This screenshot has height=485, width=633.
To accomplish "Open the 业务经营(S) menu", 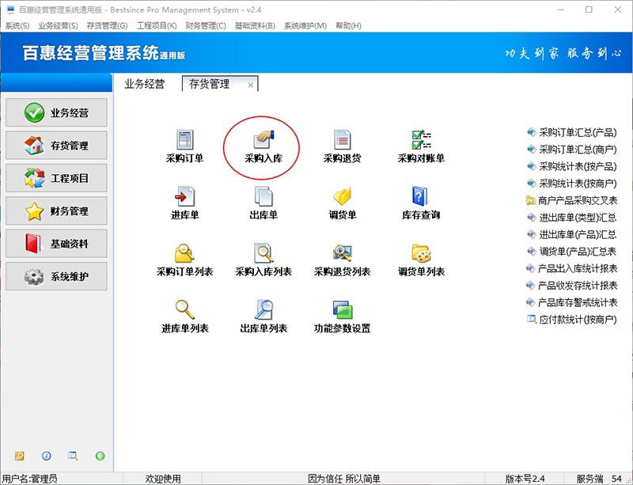I will click(58, 26).
